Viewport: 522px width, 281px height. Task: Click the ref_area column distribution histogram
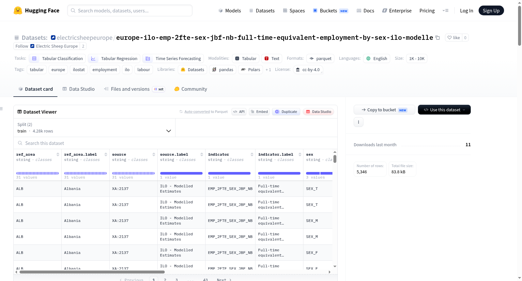coord(38,173)
